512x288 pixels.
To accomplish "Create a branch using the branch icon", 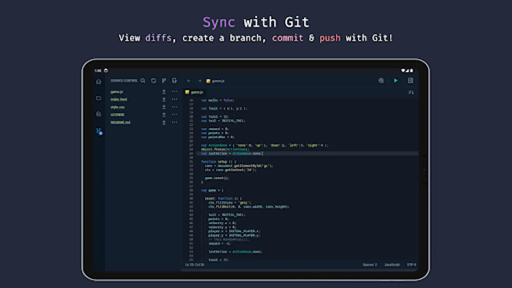I will (x=164, y=81).
